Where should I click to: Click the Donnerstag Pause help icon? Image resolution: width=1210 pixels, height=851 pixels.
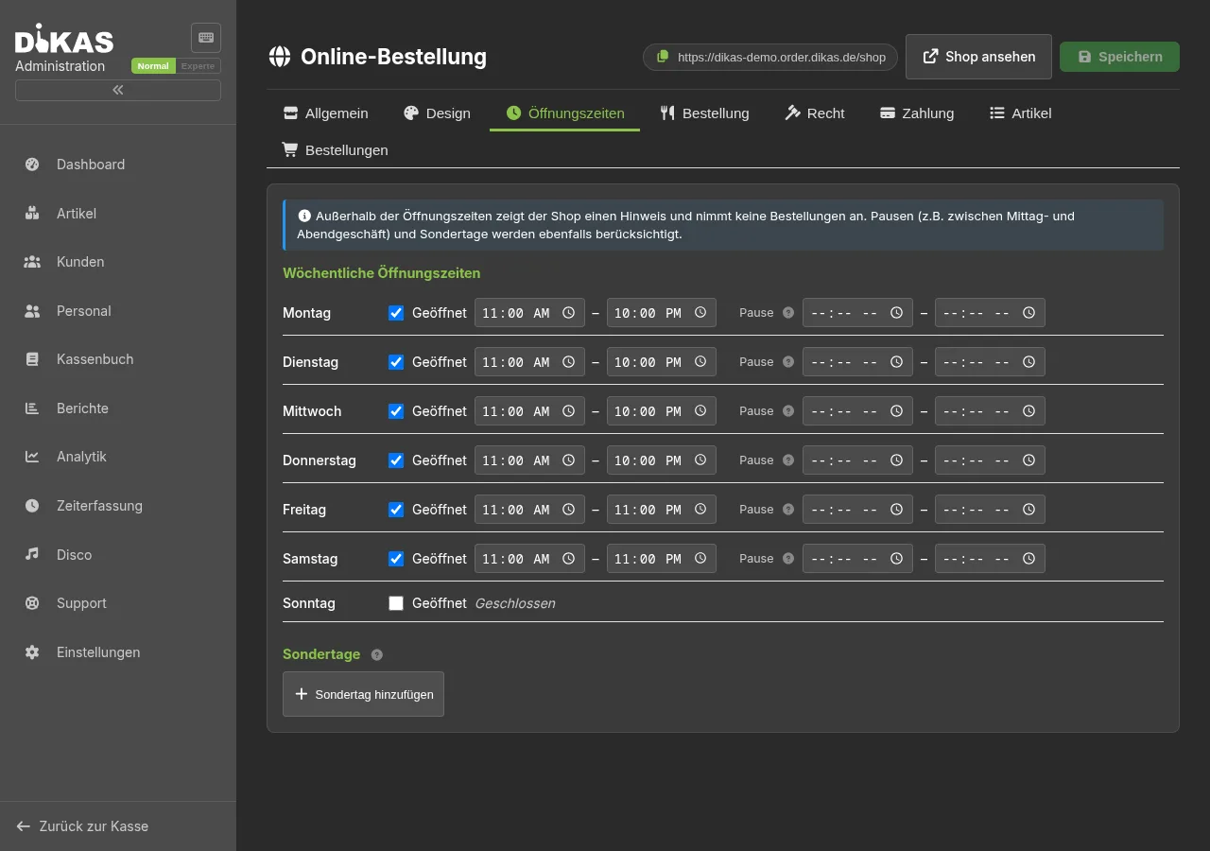(x=788, y=460)
